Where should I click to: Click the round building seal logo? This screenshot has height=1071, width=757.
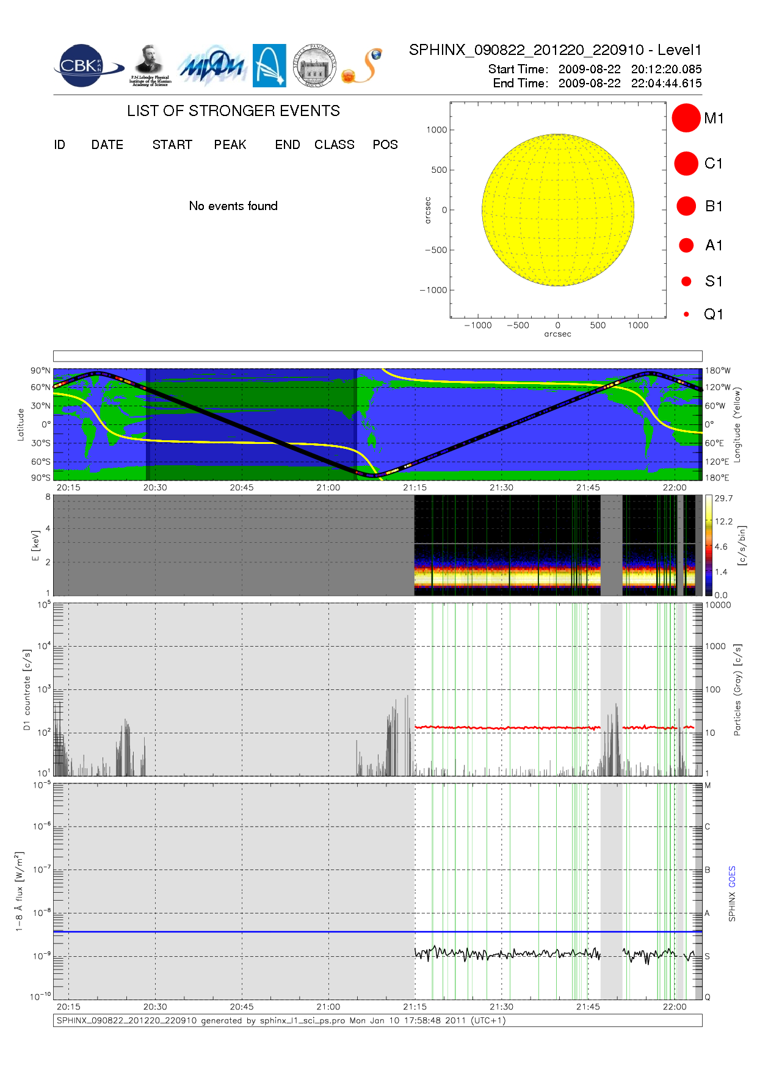coord(314,66)
